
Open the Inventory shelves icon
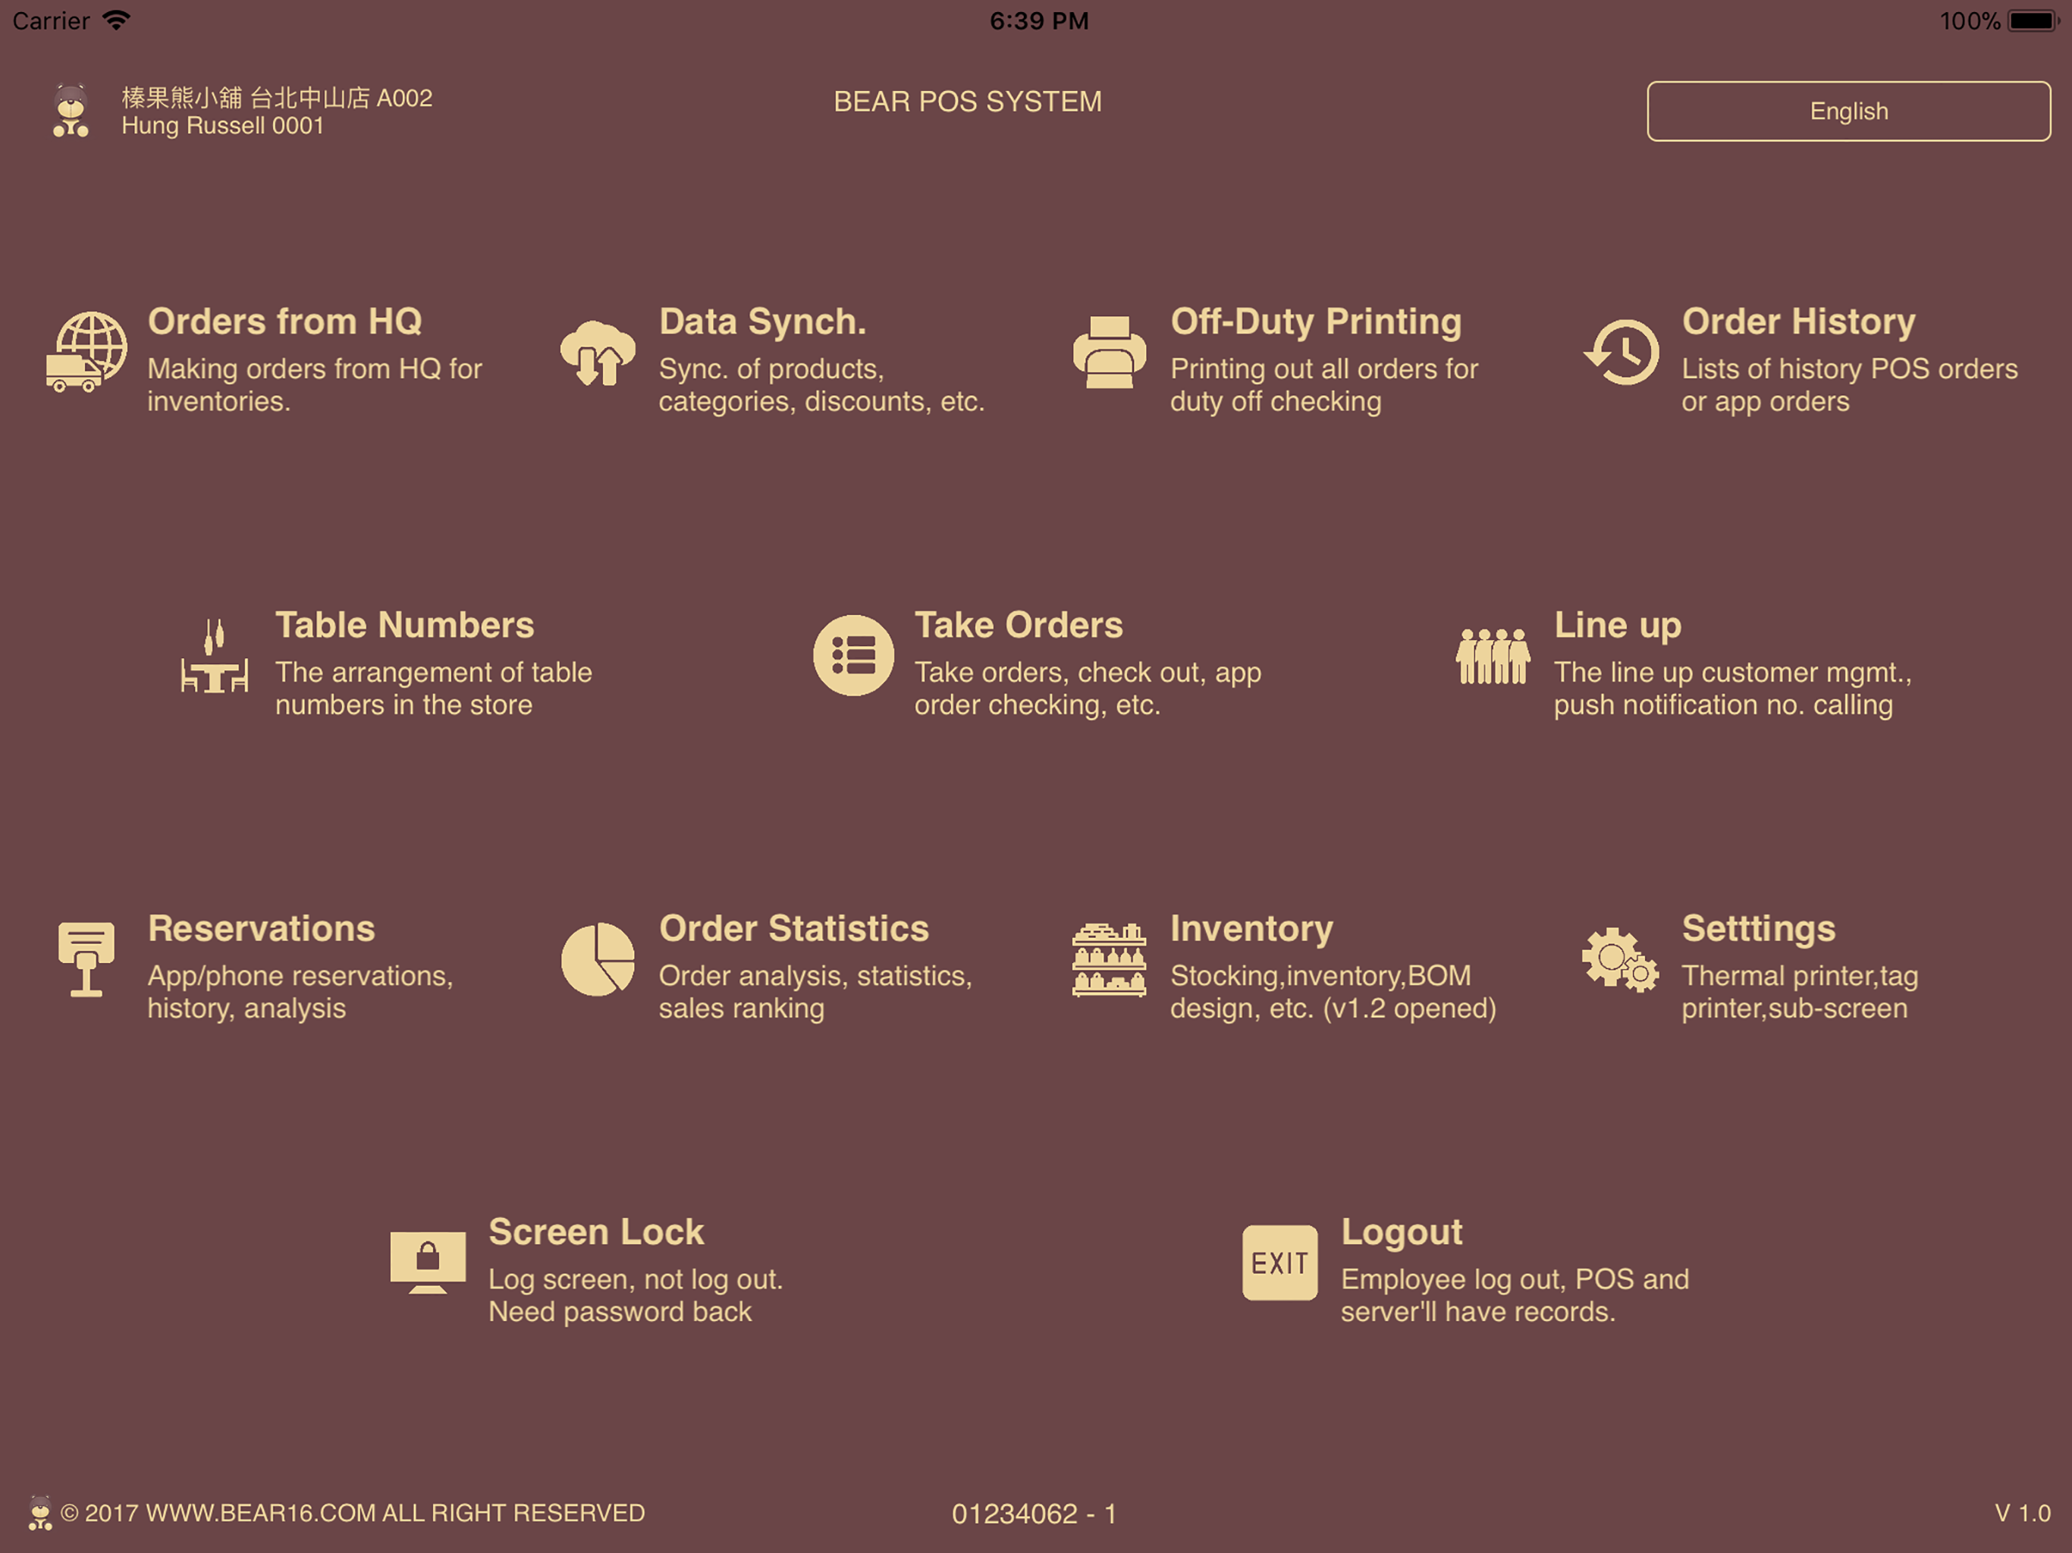1109,959
